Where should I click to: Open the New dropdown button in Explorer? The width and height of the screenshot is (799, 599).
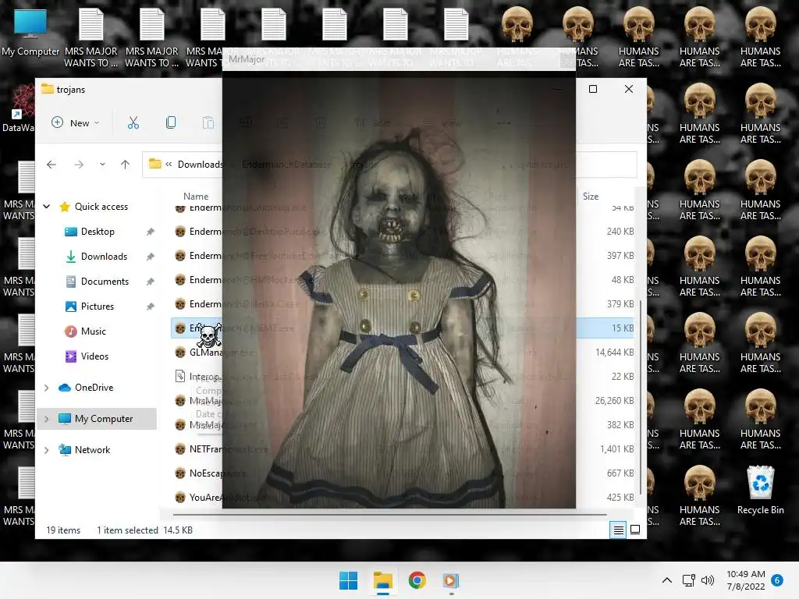(x=76, y=122)
